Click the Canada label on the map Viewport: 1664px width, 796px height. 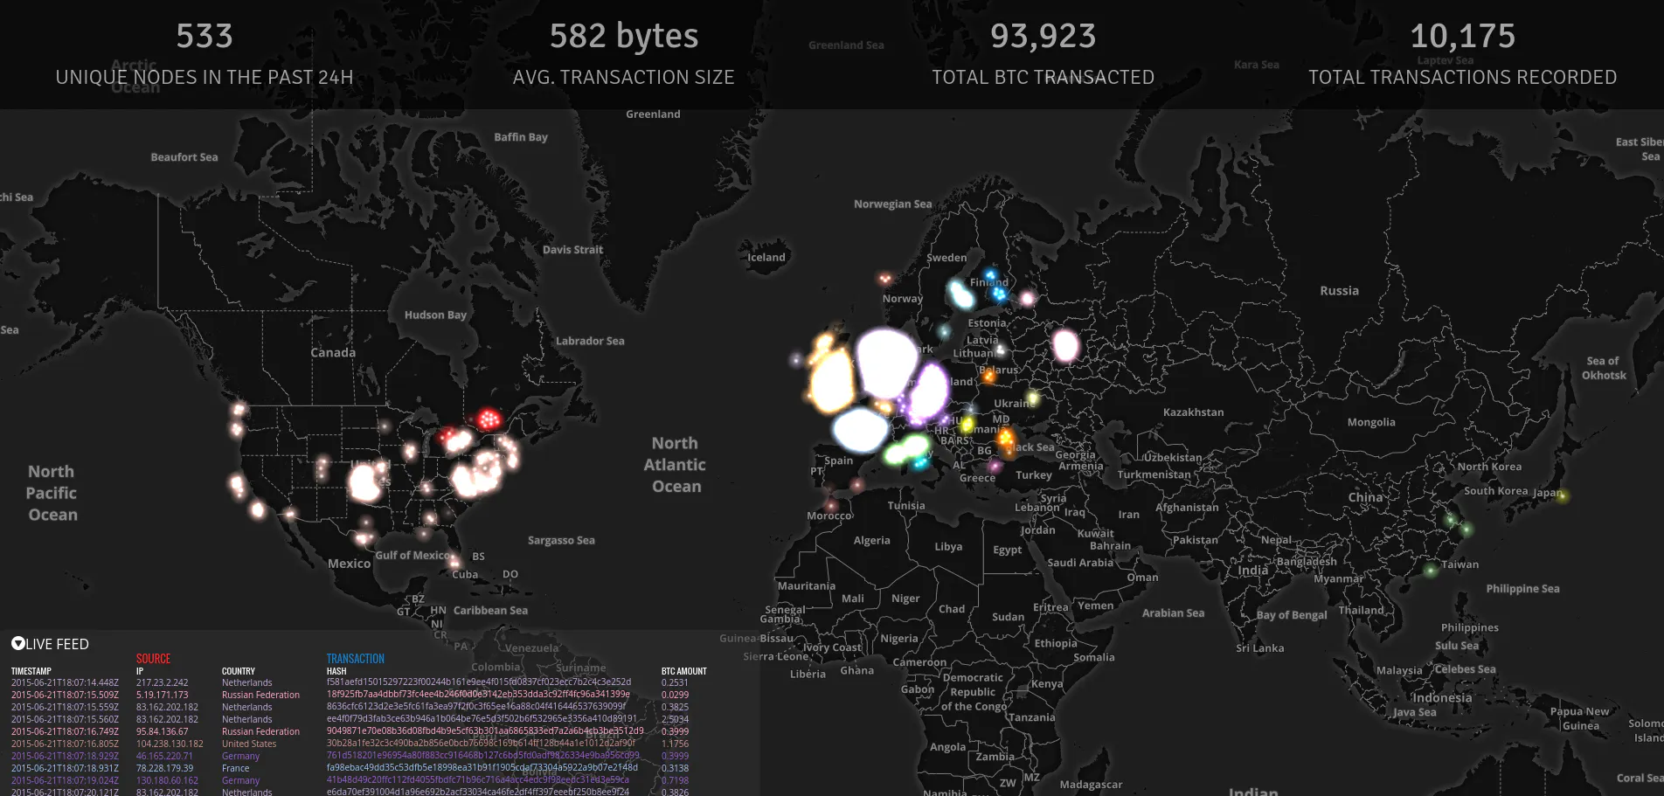tap(333, 352)
